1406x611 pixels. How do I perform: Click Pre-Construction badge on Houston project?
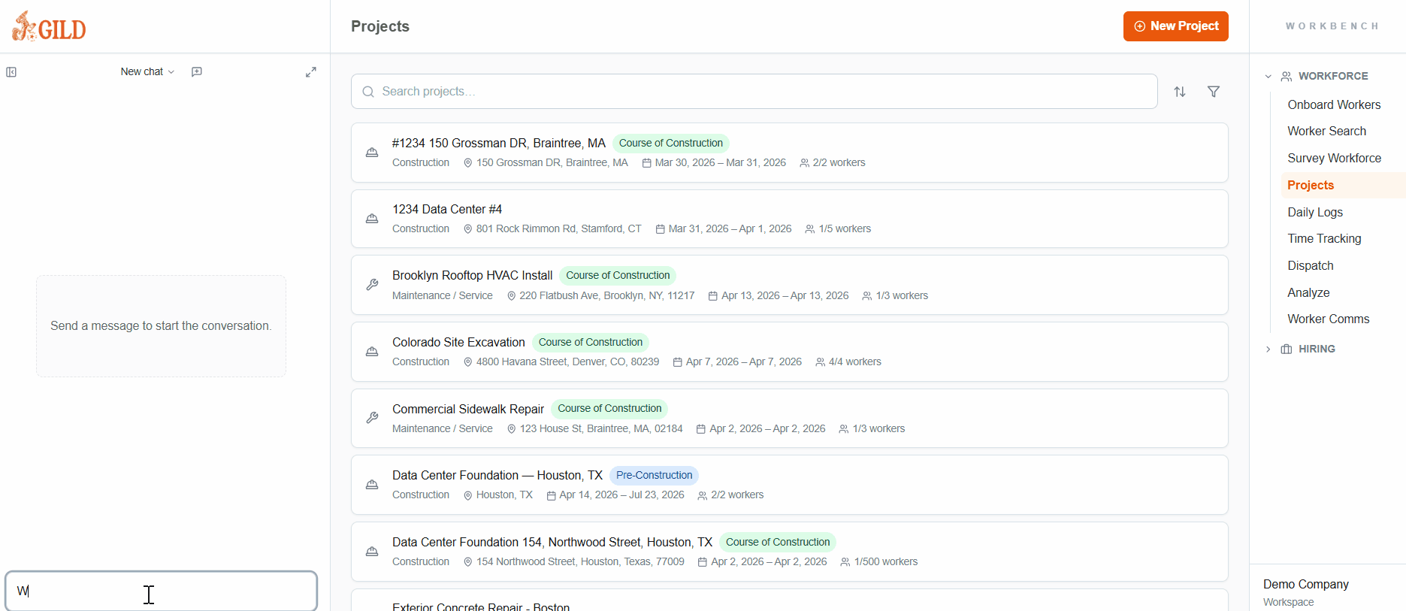coord(654,476)
